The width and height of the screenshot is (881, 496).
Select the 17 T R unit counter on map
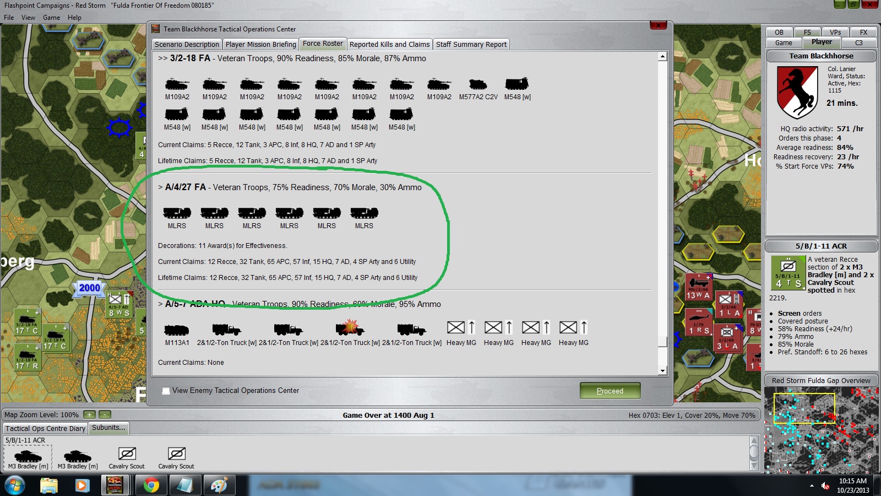27,358
